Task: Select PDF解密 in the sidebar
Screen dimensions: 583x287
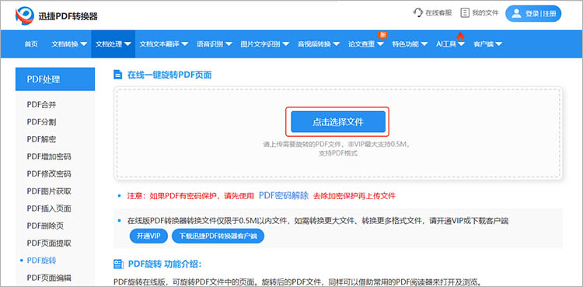Action: point(42,139)
